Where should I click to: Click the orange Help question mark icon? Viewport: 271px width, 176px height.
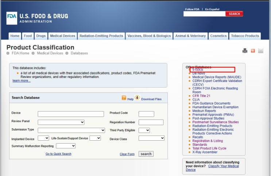pyautogui.click(x=124, y=98)
